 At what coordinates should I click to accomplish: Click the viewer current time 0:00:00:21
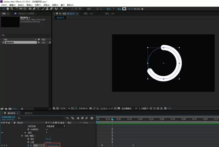click(83, 108)
